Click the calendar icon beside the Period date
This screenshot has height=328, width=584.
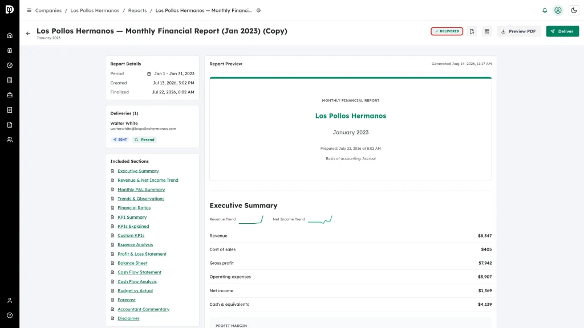tap(149, 73)
